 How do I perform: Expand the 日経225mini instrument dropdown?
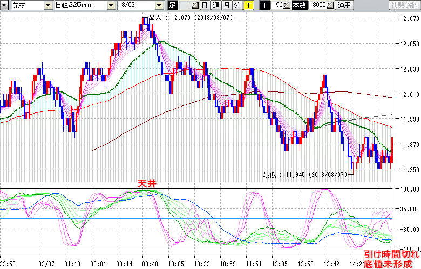pyautogui.click(x=111, y=5)
